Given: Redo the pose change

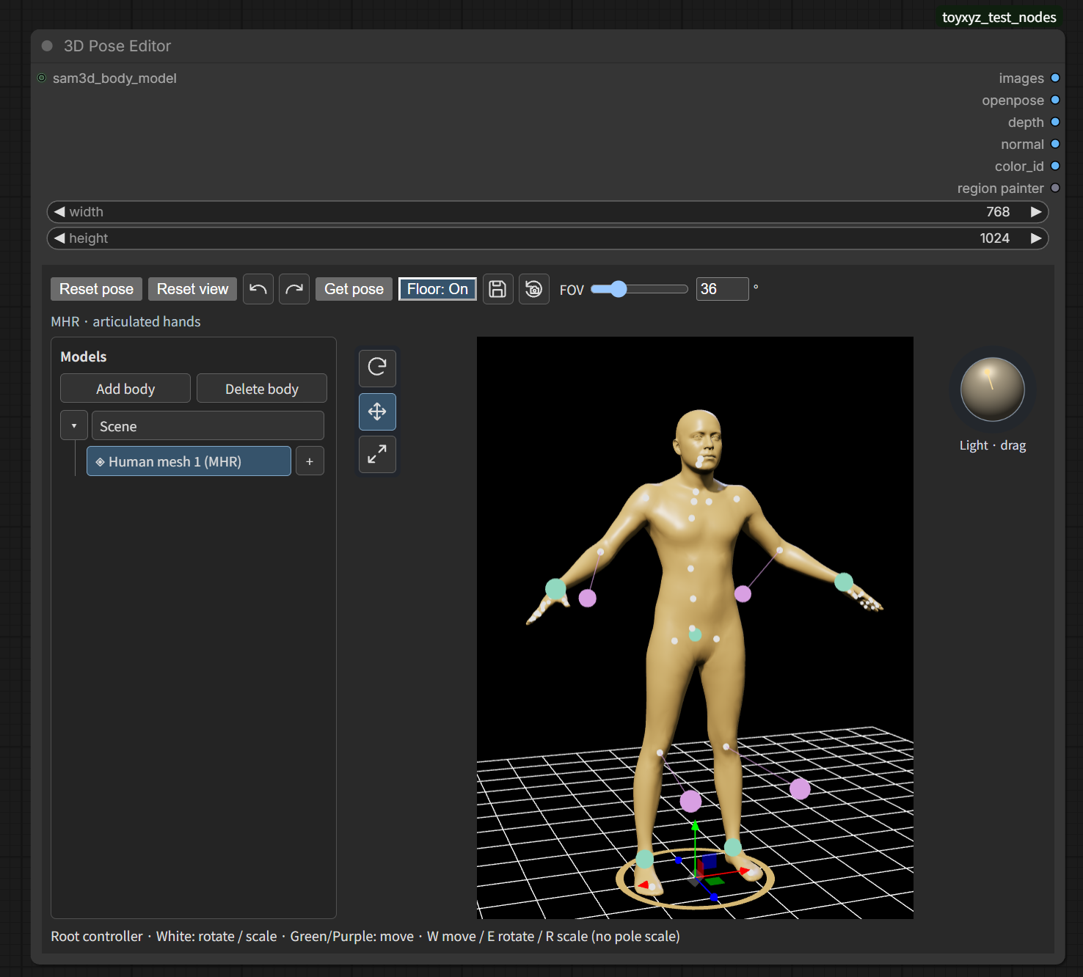Looking at the screenshot, I should pyautogui.click(x=294, y=289).
